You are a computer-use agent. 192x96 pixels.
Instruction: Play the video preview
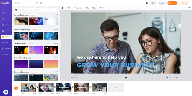(126, 77)
